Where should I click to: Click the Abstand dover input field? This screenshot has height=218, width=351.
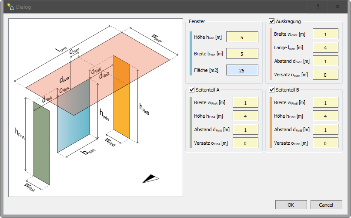pyautogui.click(x=325, y=61)
